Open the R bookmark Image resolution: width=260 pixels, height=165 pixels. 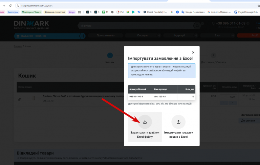tap(89, 12)
